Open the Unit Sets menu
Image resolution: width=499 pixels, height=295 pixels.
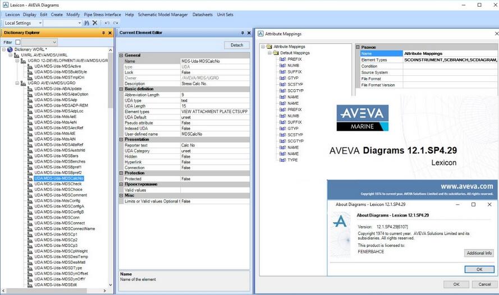[x=225, y=15]
